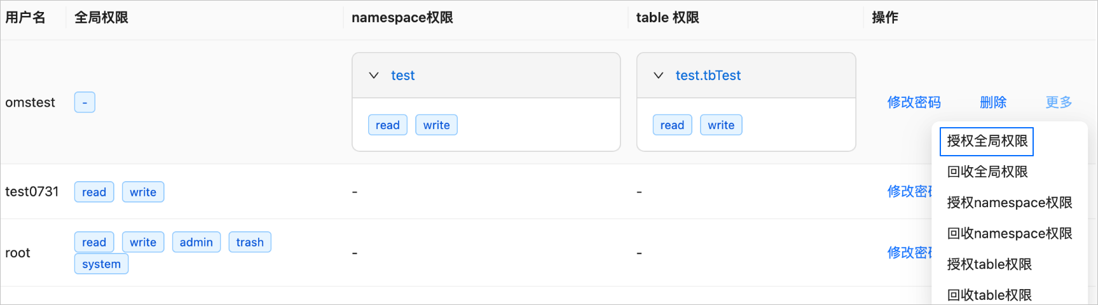Click the admin tag in root row
This screenshot has width=1098, height=305.
pyautogui.click(x=196, y=242)
